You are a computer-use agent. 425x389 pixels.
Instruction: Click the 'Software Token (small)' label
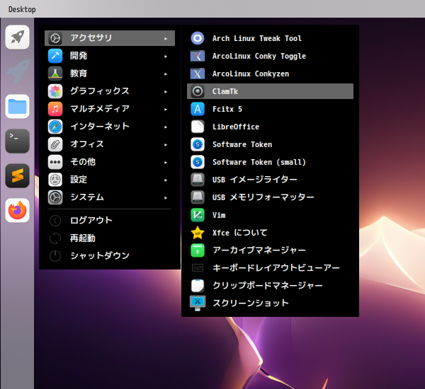(x=259, y=162)
